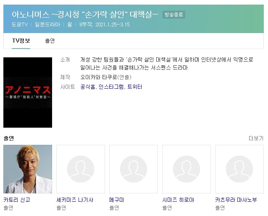268x216 pixels.
Task: Click the 세키미즈 나기사 placeholder avatar
Action: click(81, 169)
